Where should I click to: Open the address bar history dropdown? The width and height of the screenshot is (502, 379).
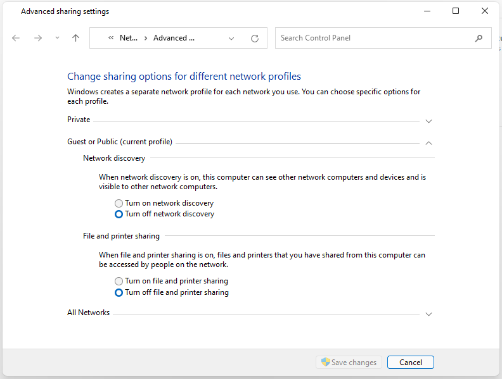click(231, 38)
